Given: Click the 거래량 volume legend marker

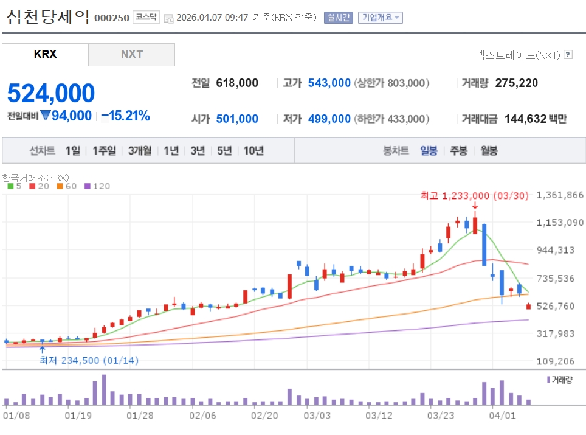Looking at the screenshot, I should (549, 380).
